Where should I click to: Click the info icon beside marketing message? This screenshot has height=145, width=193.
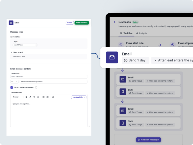pyautogui.click(x=36, y=88)
